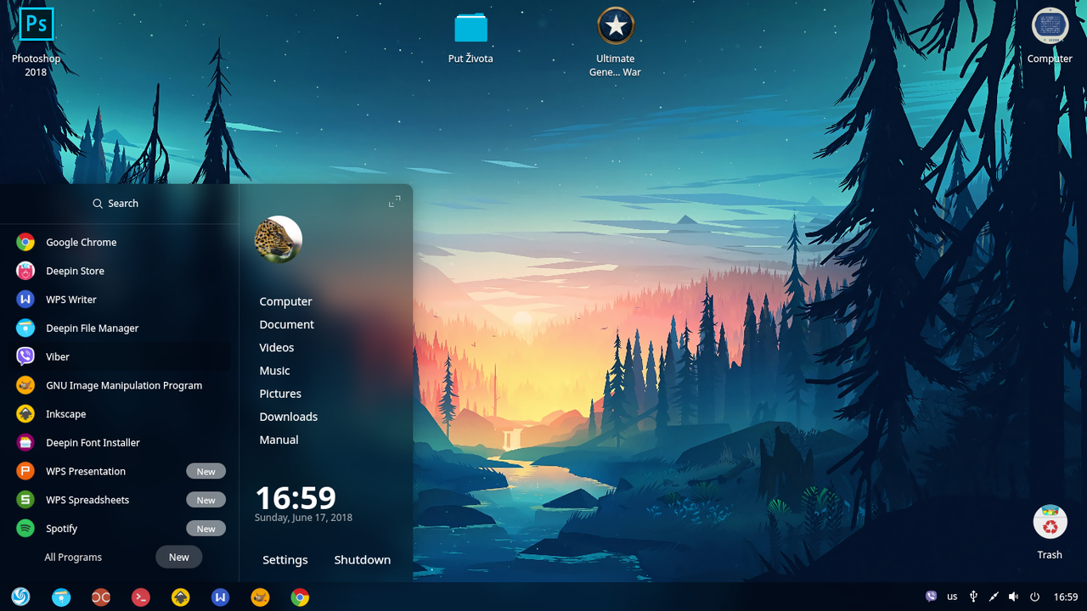Open Downloads folder in launcher sidebar
Viewport: 1087px width, 611px height.
pos(288,417)
